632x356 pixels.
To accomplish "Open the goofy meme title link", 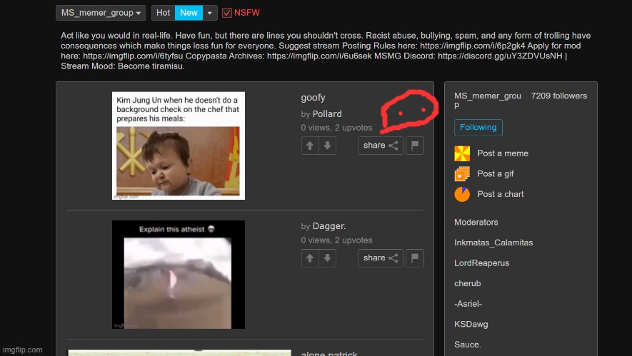I will point(313,98).
